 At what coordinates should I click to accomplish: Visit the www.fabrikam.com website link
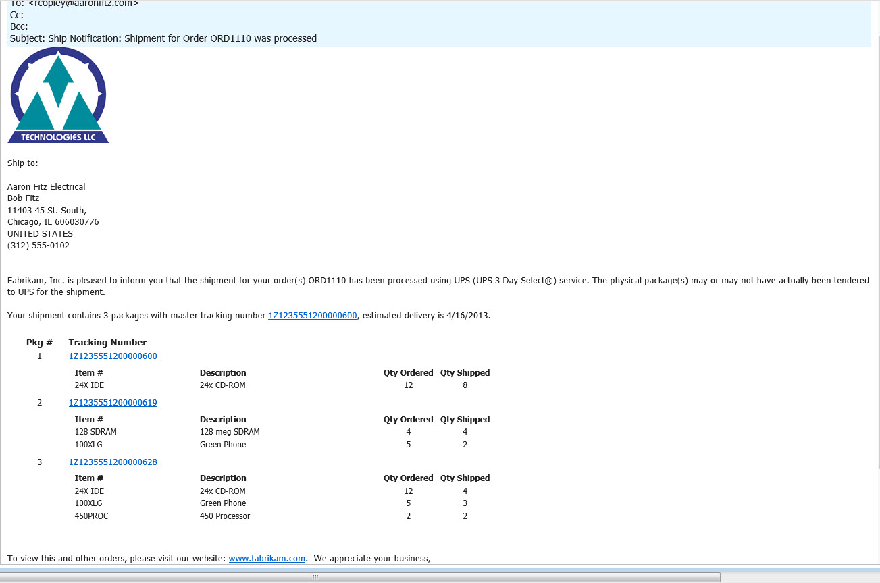point(267,559)
